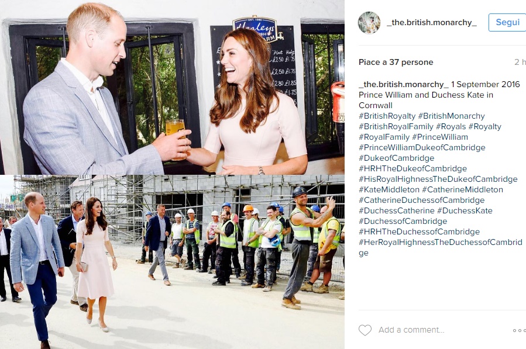Open the three-dot more options menu
526x349 pixels.
520,330
